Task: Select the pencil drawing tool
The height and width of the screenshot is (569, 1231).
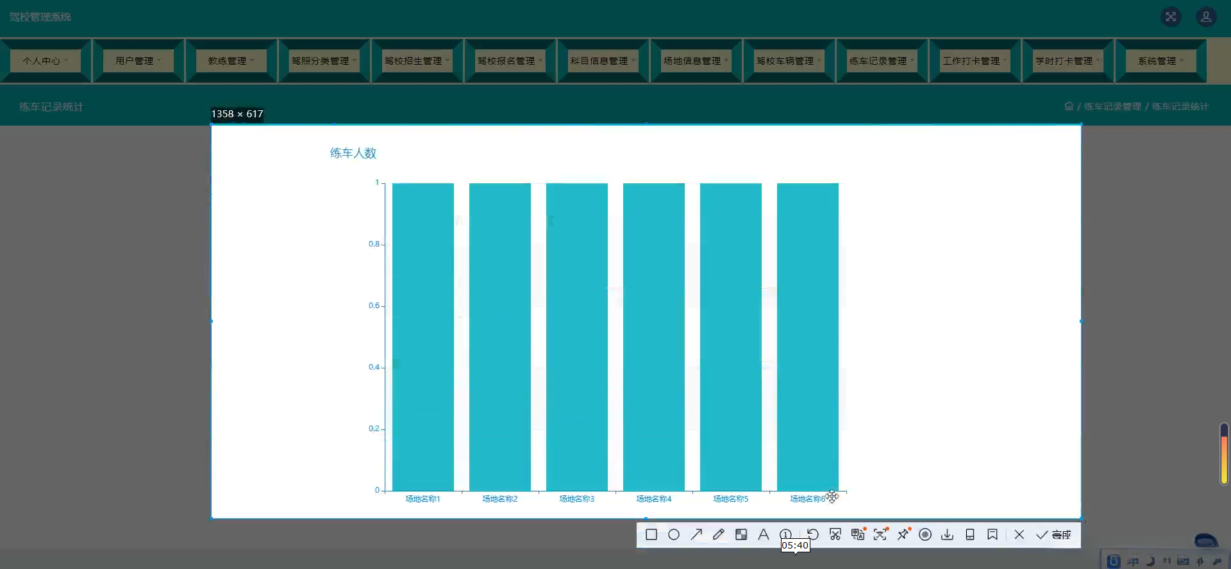Action: pos(719,534)
